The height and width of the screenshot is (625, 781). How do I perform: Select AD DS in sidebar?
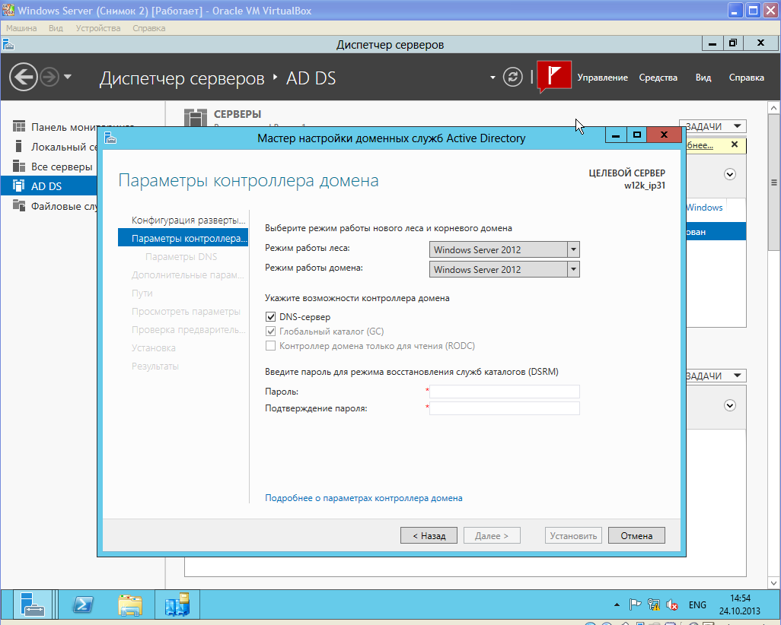click(x=49, y=186)
